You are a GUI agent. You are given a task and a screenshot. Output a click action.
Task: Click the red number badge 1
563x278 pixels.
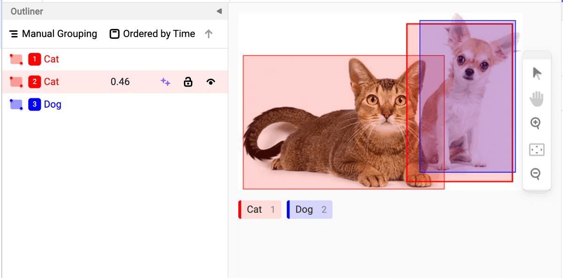(x=34, y=59)
